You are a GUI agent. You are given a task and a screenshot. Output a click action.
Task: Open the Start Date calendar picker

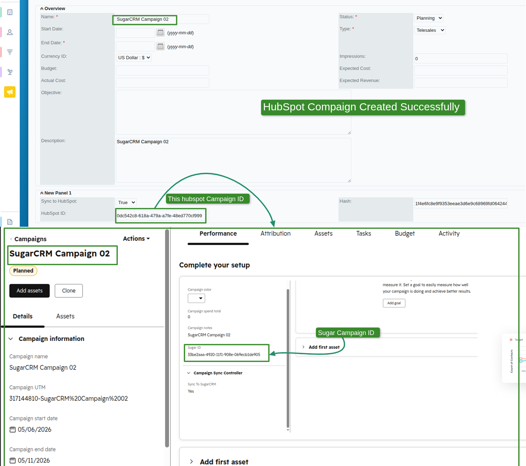[161, 32]
